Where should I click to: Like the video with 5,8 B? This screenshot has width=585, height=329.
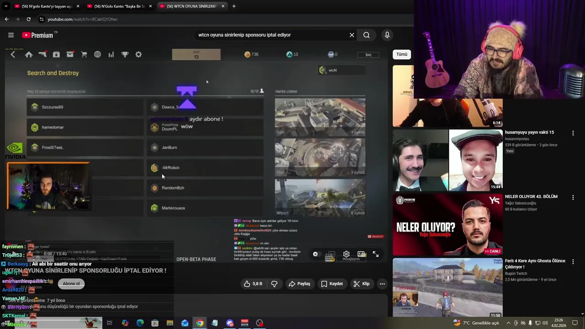click(x=253, y=284)
